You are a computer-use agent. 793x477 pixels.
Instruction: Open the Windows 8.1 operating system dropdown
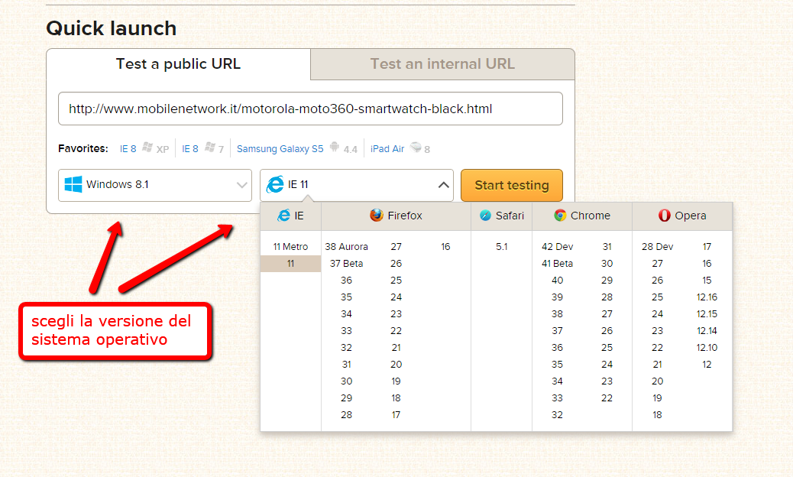155,185
